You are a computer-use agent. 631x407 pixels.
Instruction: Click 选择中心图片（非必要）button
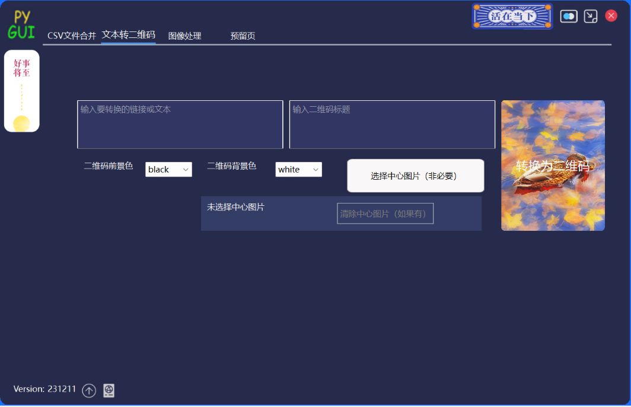point(415,176)
